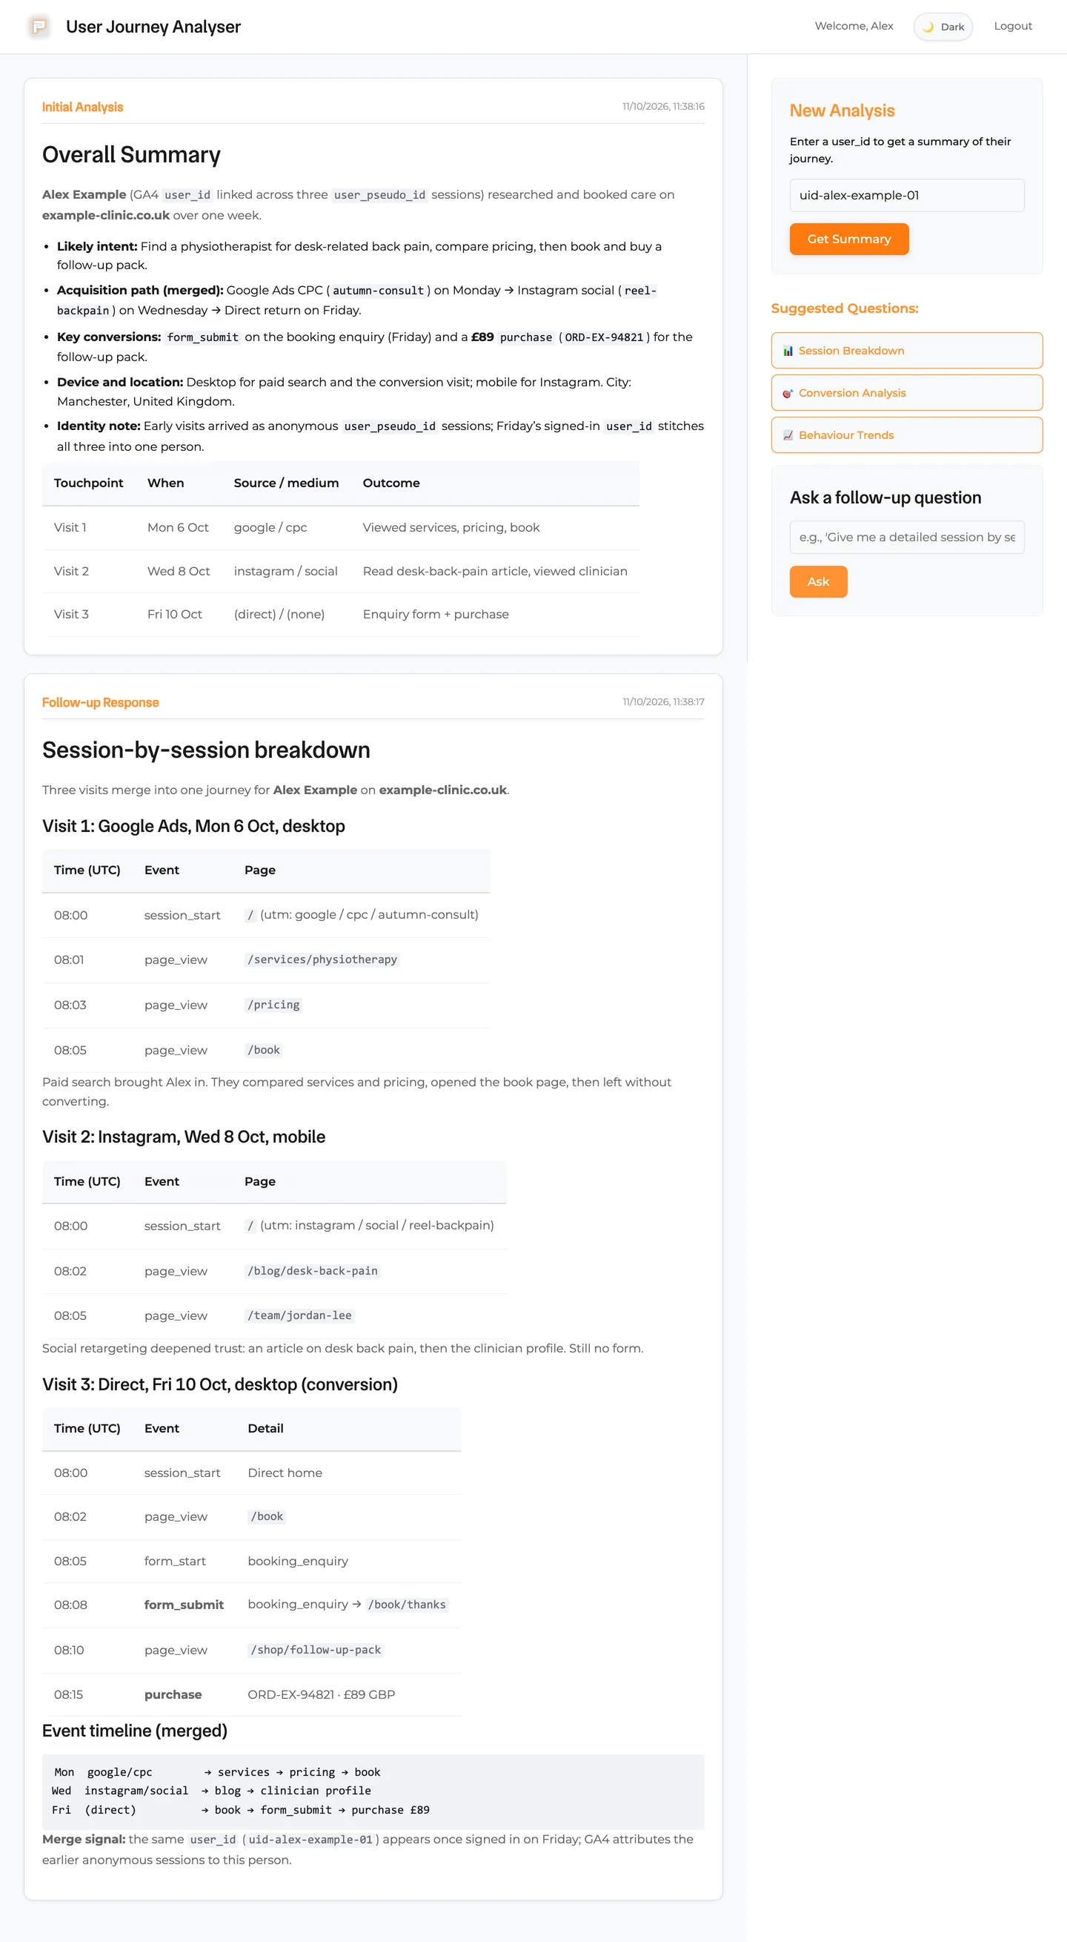Click the Event timeline (merged) heading
Viewport: 1067px width, 1942px height.
tap(134, 1731)
